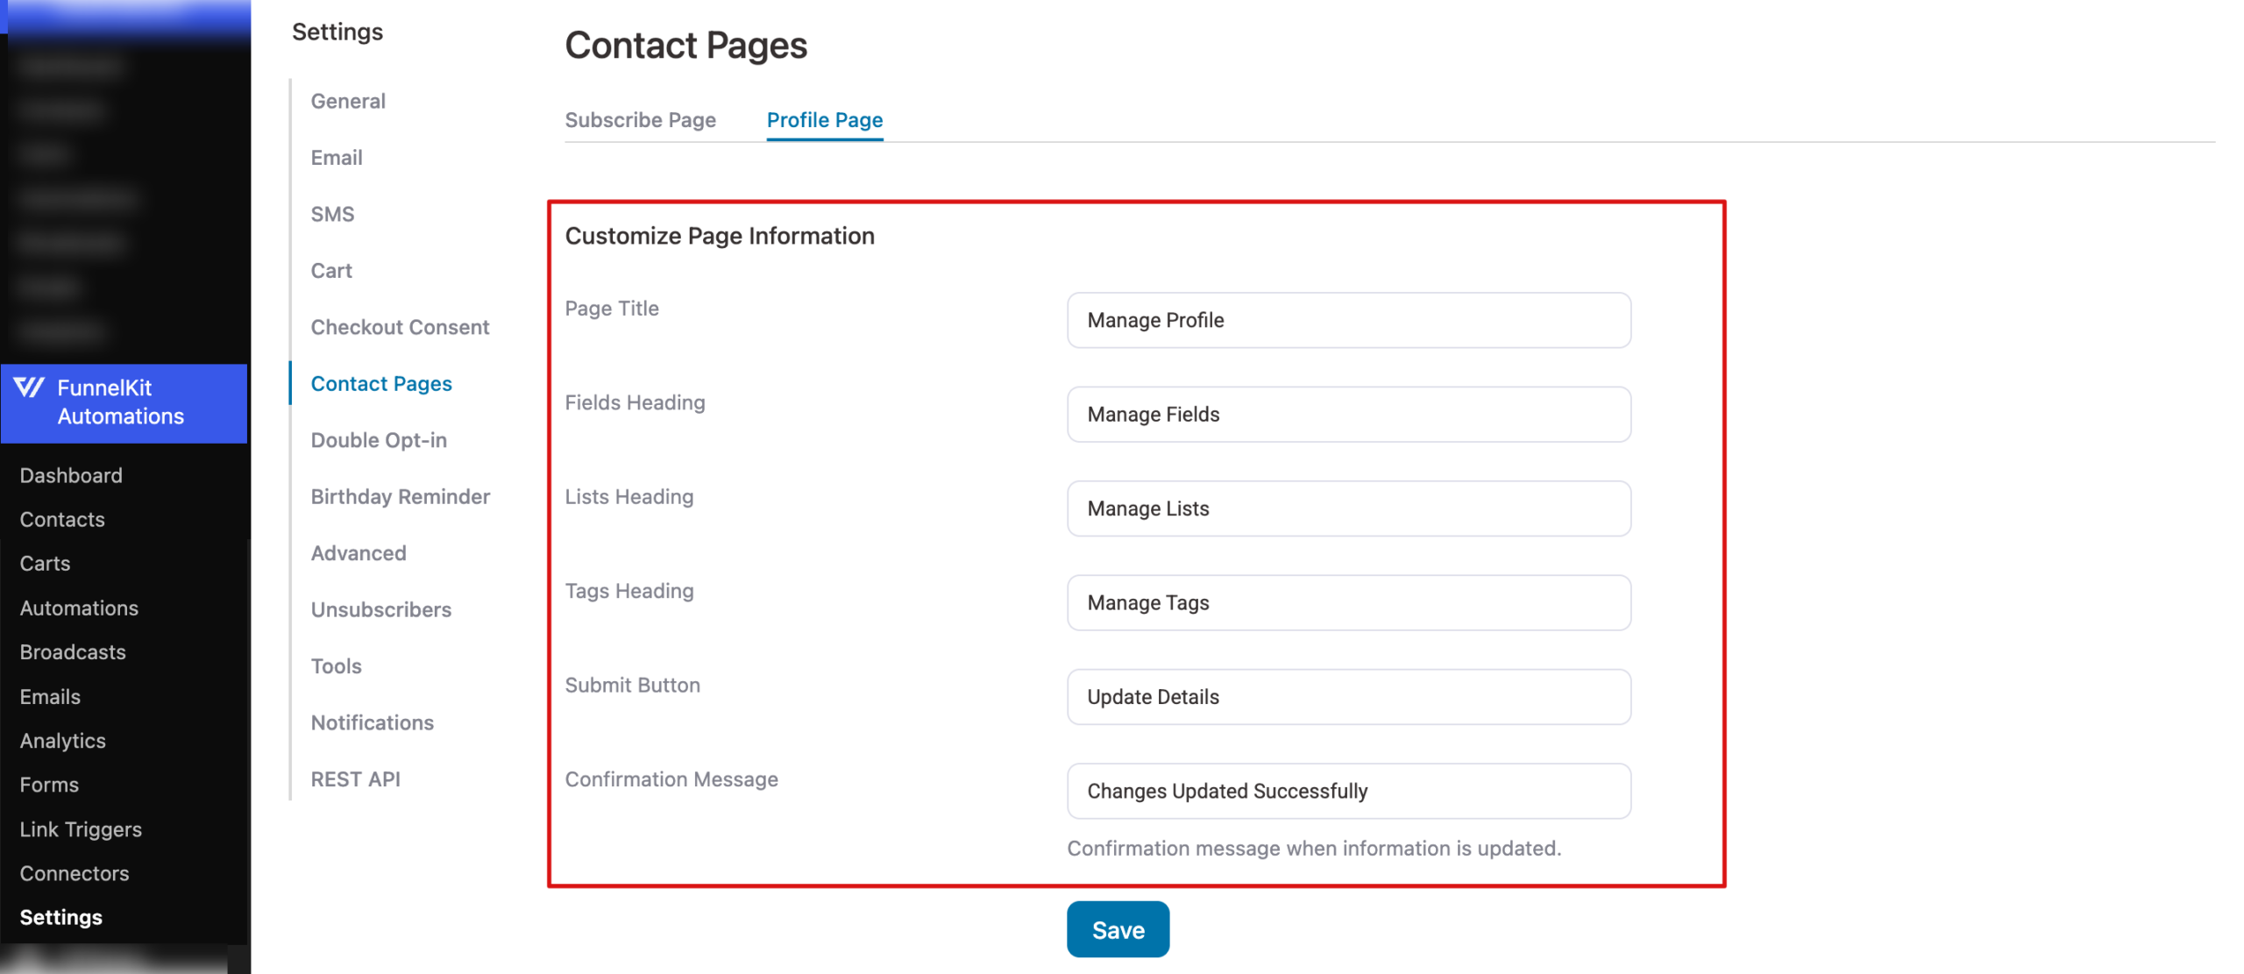Open the Checkout Consent settings section

pos(400,326)
